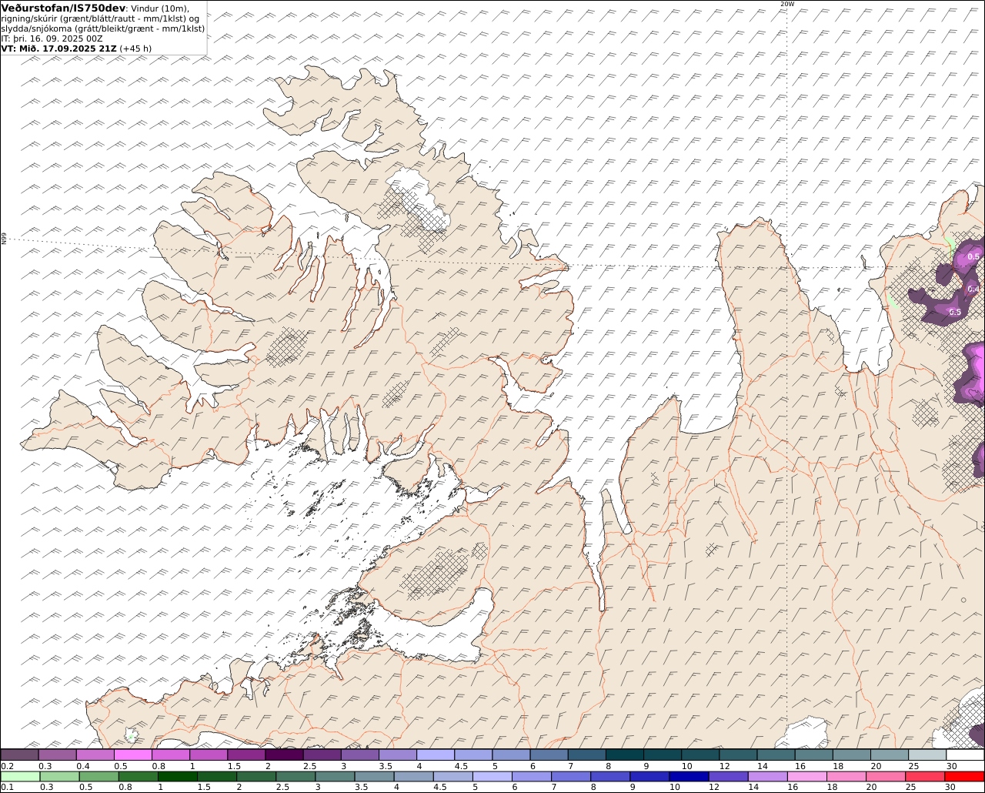Select upper legend grey swatch starting at 20
The width and height of the screenshot is (985, 793).
tap(890, 755)
